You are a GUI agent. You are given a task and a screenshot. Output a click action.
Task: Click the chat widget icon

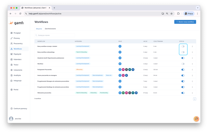tap(196, 119)
